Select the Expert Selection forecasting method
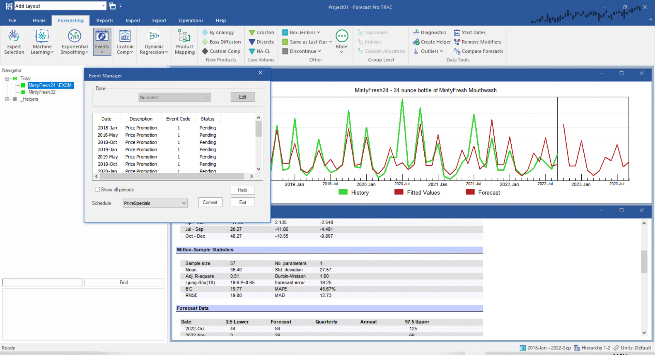The width and height of the screenshot is (655, 355). point(14,41)
